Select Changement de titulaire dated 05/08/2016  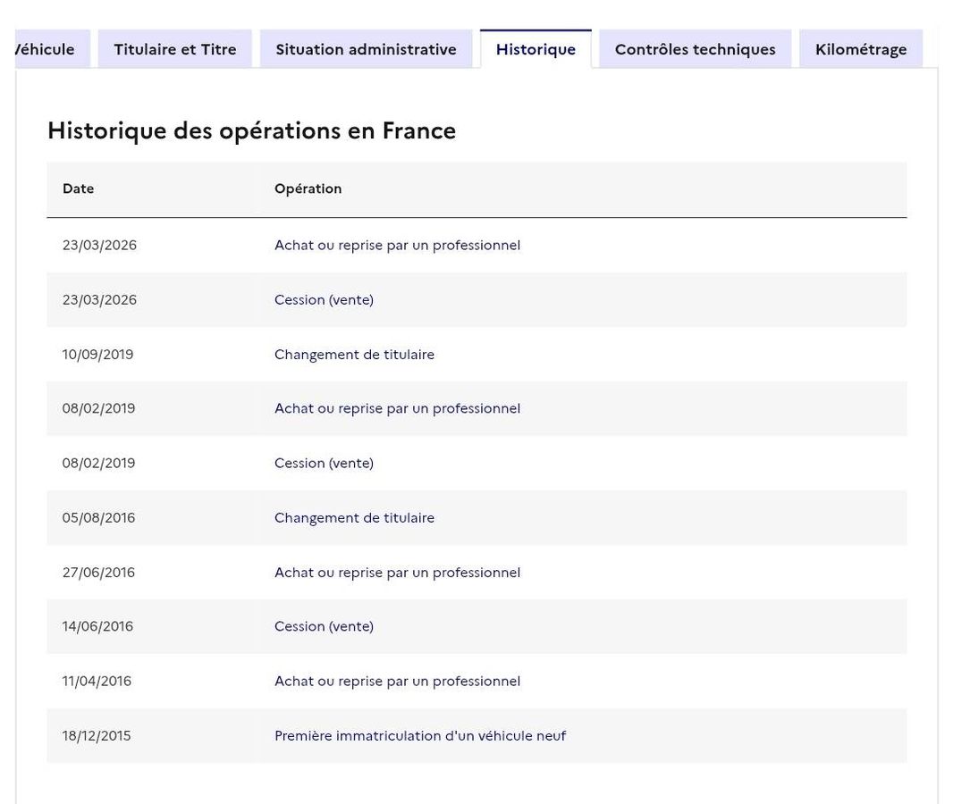click(354, 518)
